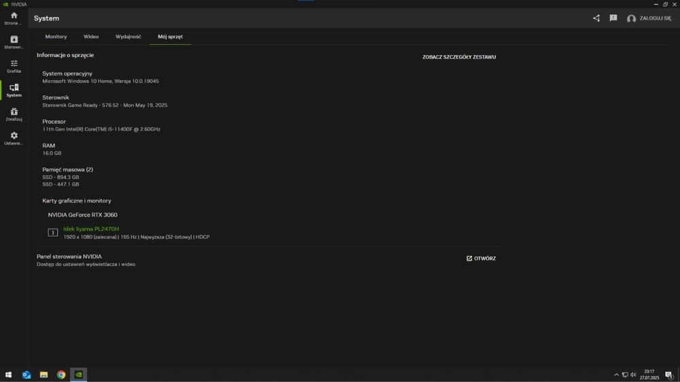Click the user avatar icon
Viewport: 680px width, 382px height.
coord(632,18)
